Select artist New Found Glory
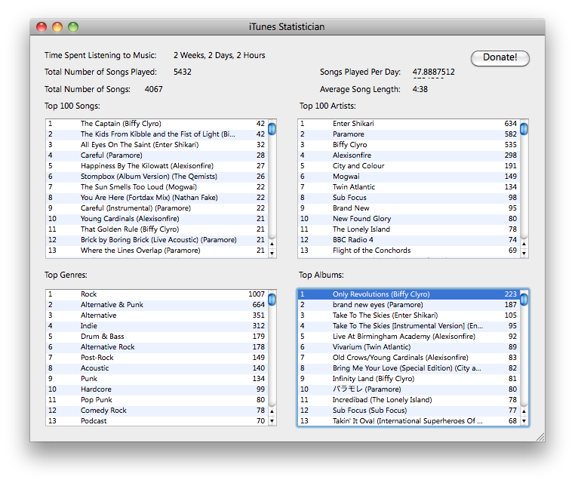Screen dimensions: 575x483 [409, 219]
